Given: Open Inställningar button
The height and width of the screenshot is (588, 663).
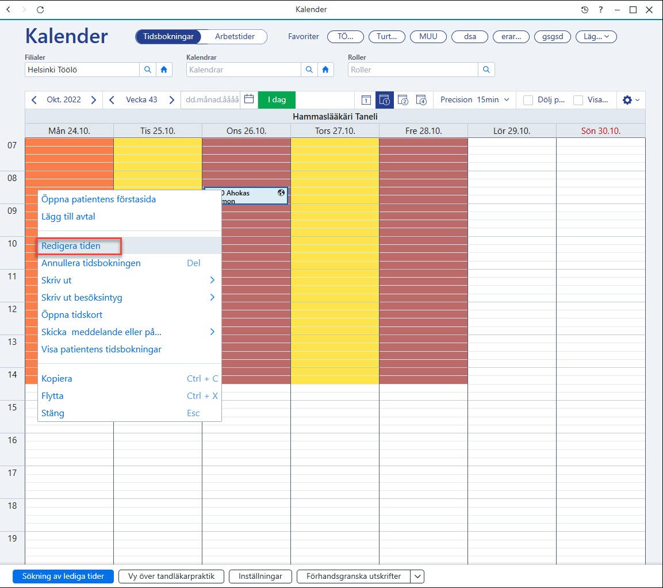Looking at the screenshot, I should [260, 576].
